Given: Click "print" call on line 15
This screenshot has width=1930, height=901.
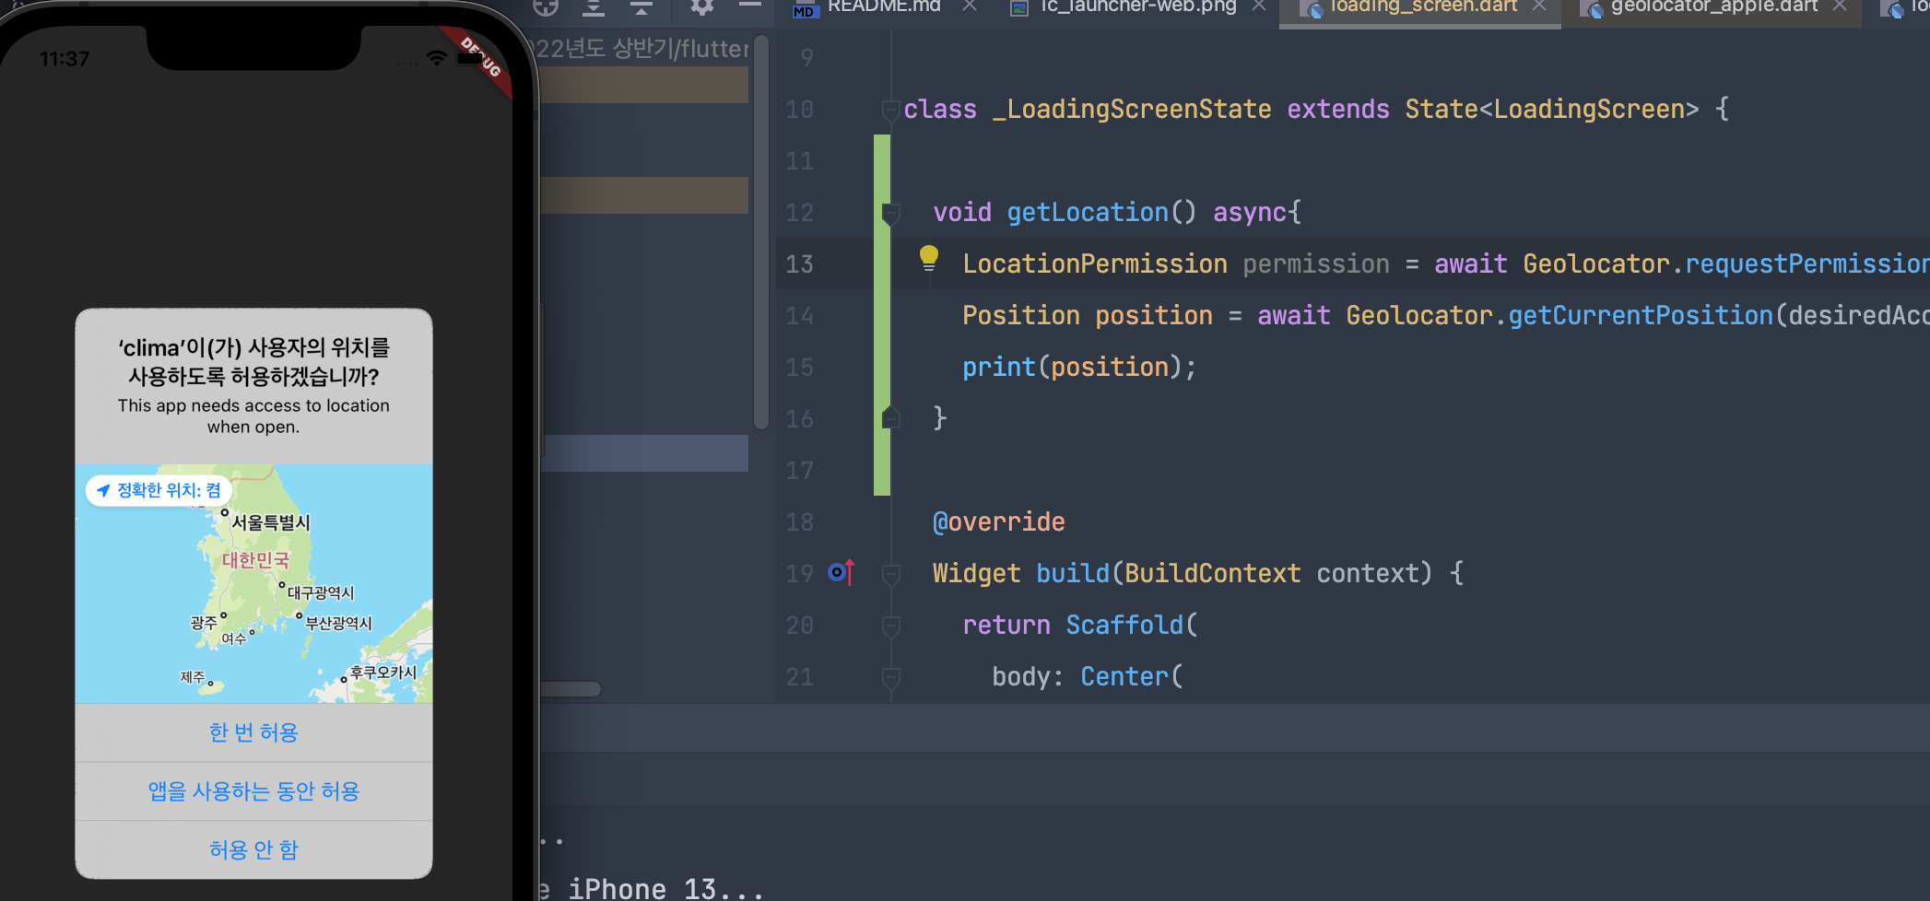Looking at the screenshot, I should pos(999,368).
